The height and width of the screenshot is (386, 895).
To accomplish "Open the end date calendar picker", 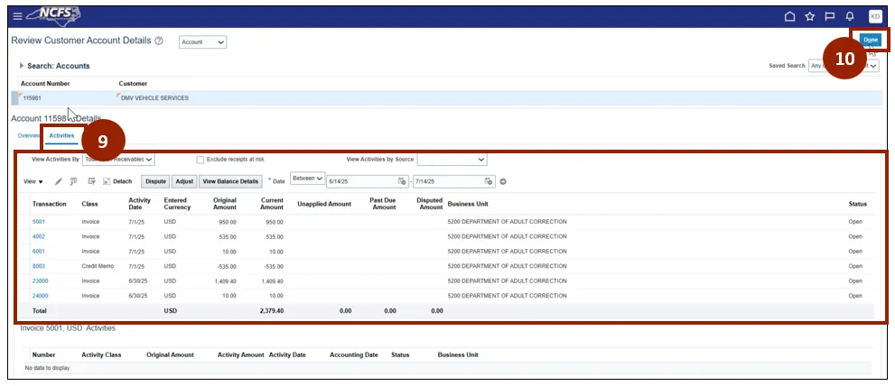I will pyautogui.click(x=489, y=181).
